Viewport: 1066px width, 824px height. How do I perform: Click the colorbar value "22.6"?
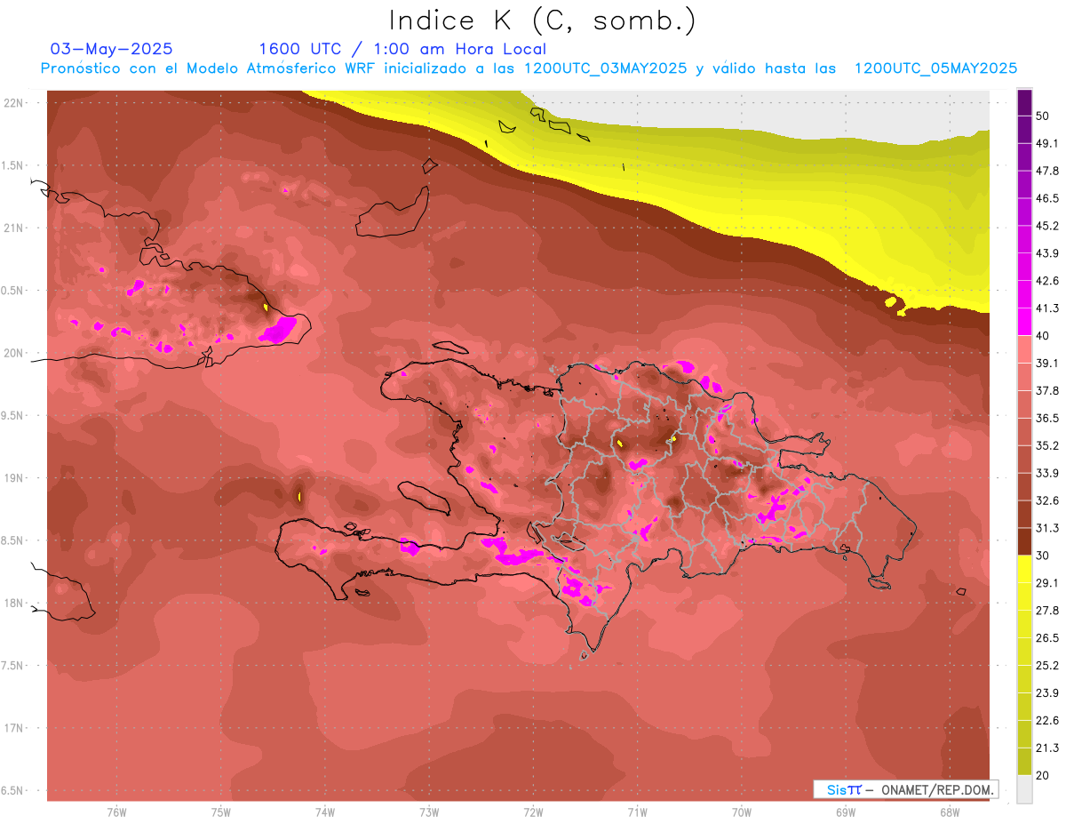tap(1048, 721)
